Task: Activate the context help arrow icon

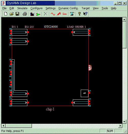Action: click(x=85, y=14)
